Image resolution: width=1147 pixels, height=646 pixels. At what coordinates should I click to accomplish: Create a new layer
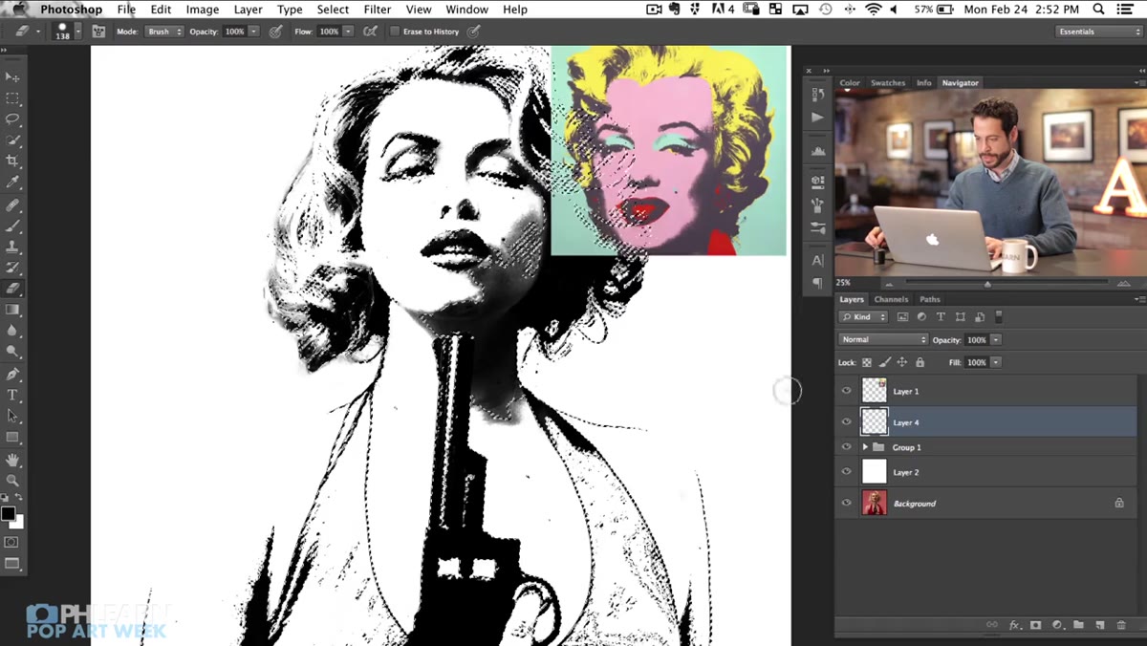(1100, 625)
